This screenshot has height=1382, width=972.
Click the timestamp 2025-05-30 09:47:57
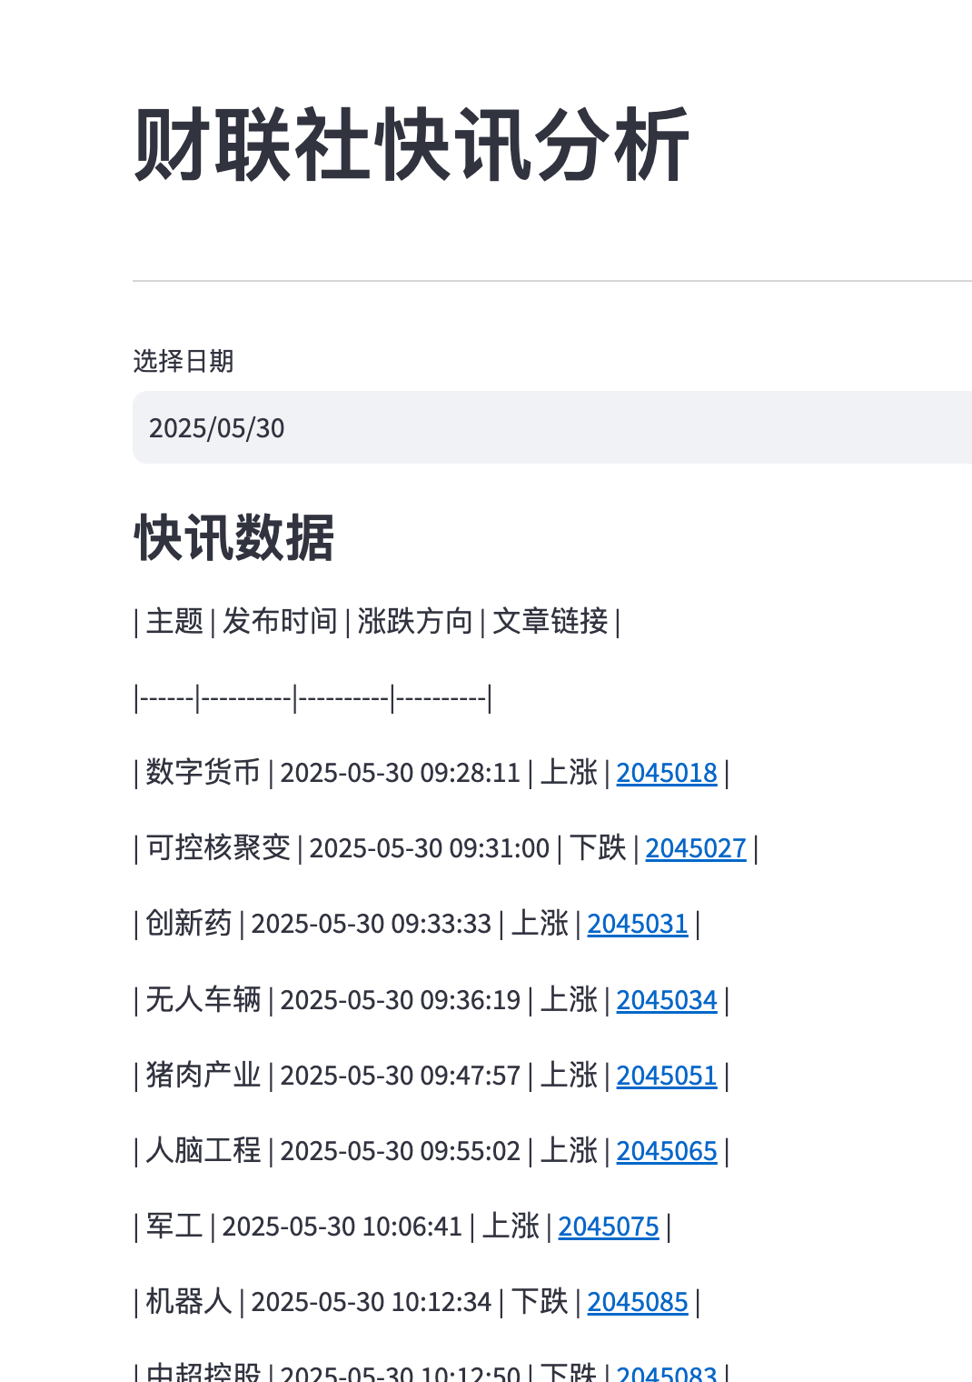coord(401,1076)
